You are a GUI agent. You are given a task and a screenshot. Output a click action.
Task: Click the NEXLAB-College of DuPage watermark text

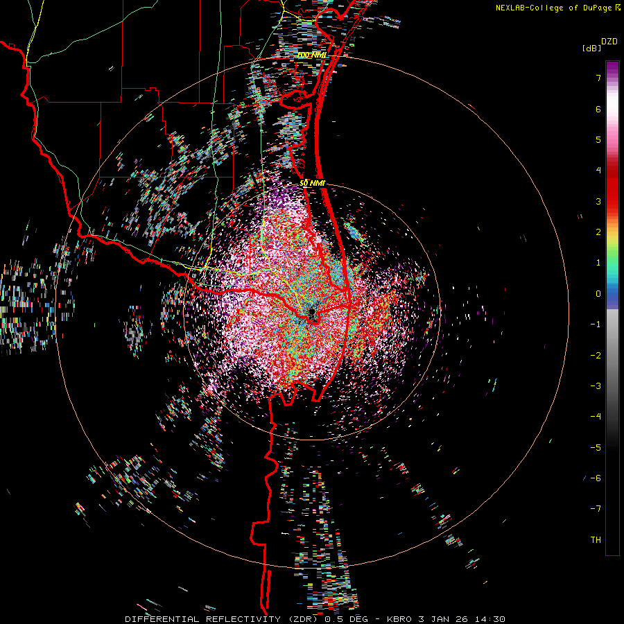point(557,8)
